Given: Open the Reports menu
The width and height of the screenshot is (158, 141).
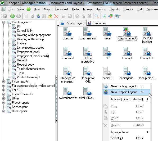Looking at the screenshot, I should (114, 9).
